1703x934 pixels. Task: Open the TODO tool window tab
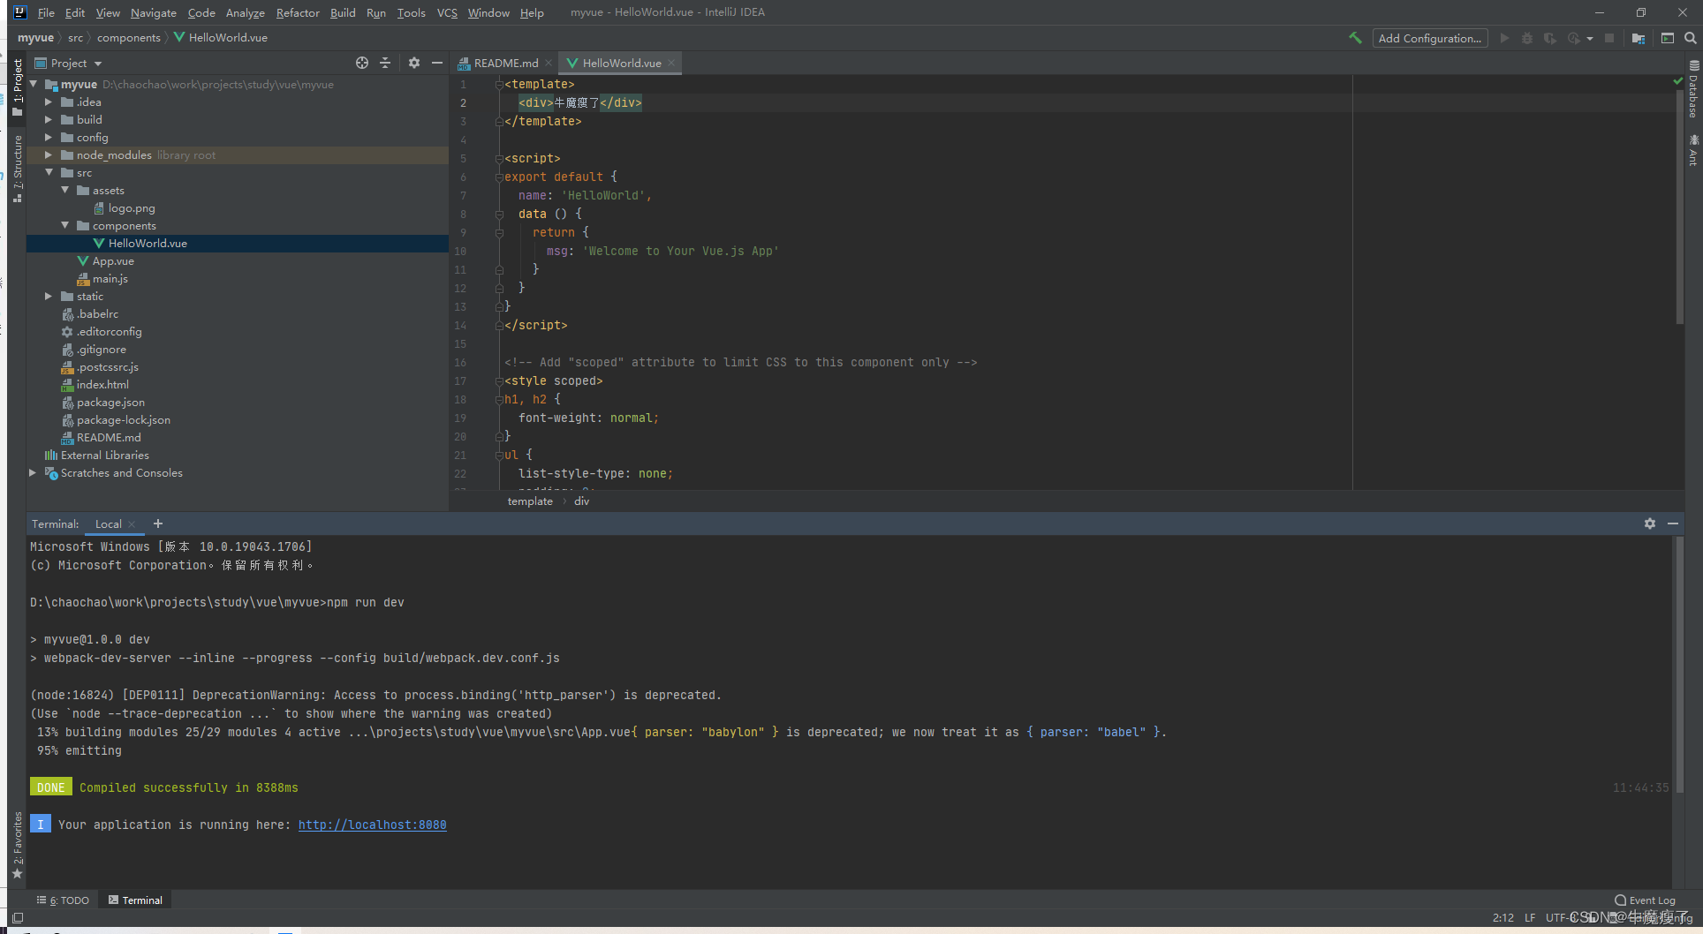point(64,900)
